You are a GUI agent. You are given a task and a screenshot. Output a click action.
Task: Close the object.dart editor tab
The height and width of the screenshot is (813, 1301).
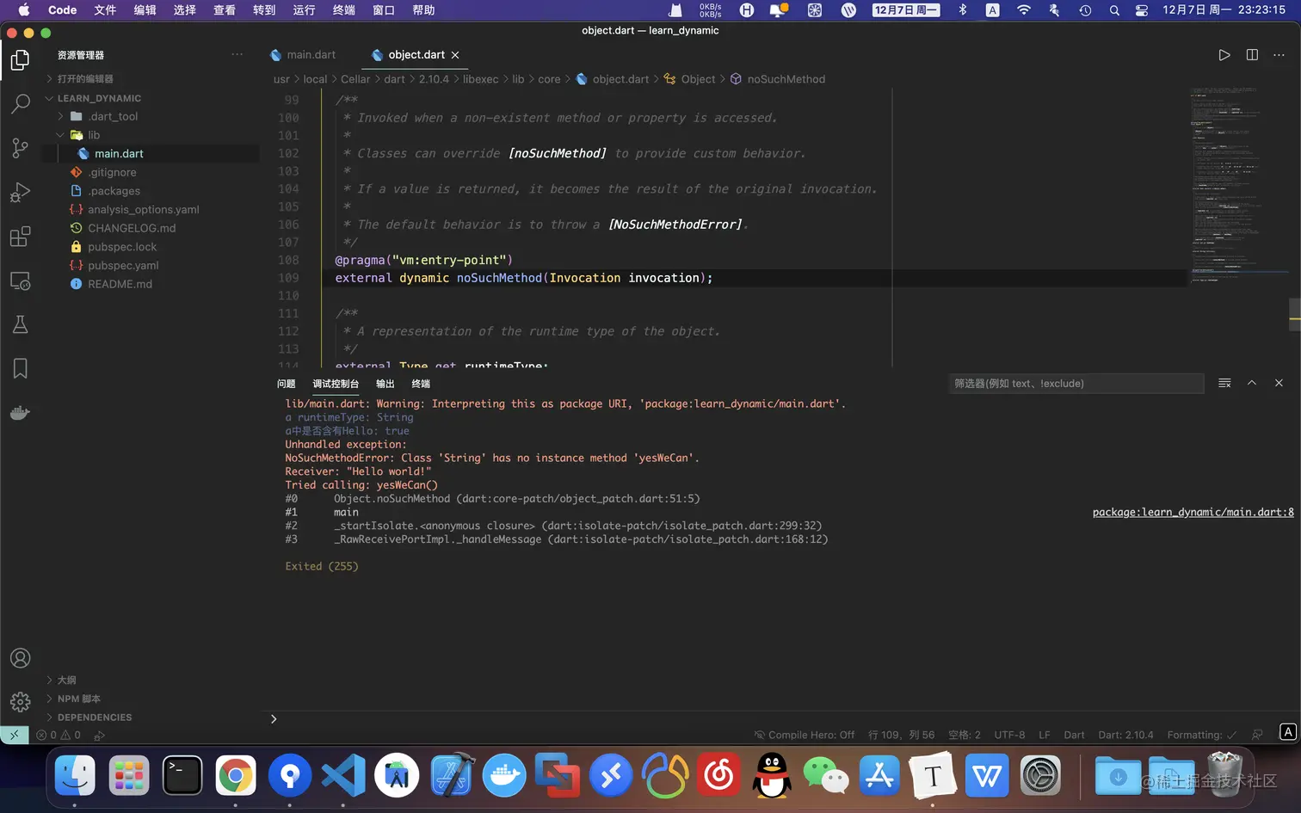455,55
